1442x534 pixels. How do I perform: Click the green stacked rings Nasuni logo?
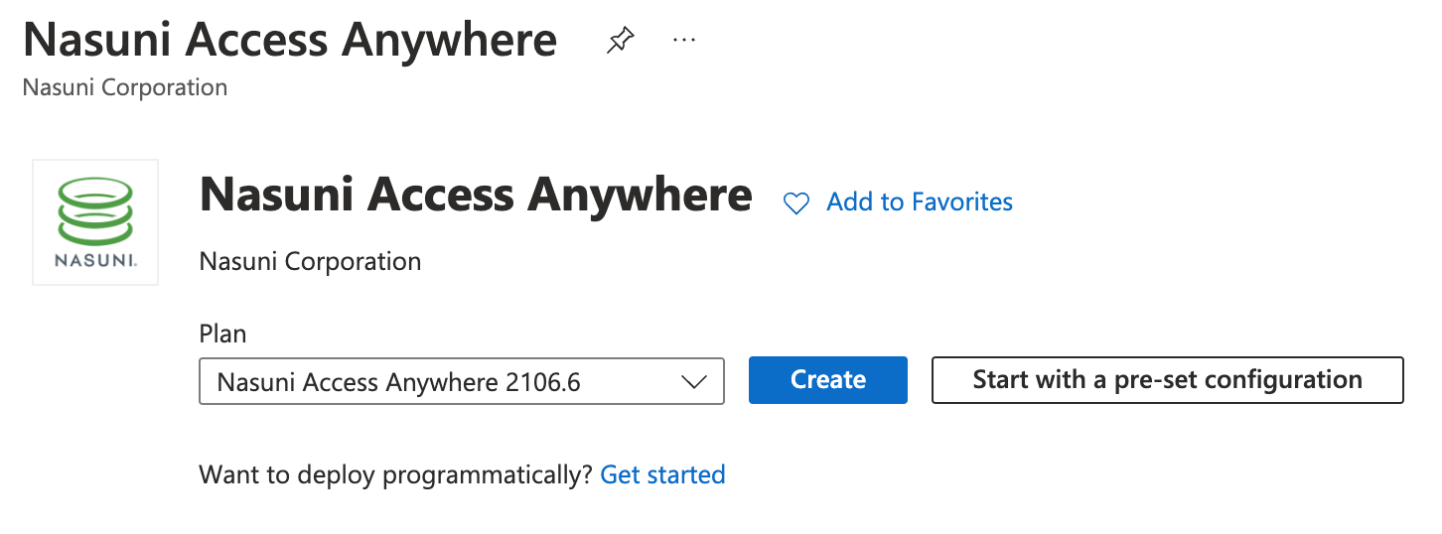click(x=95, y=209)
